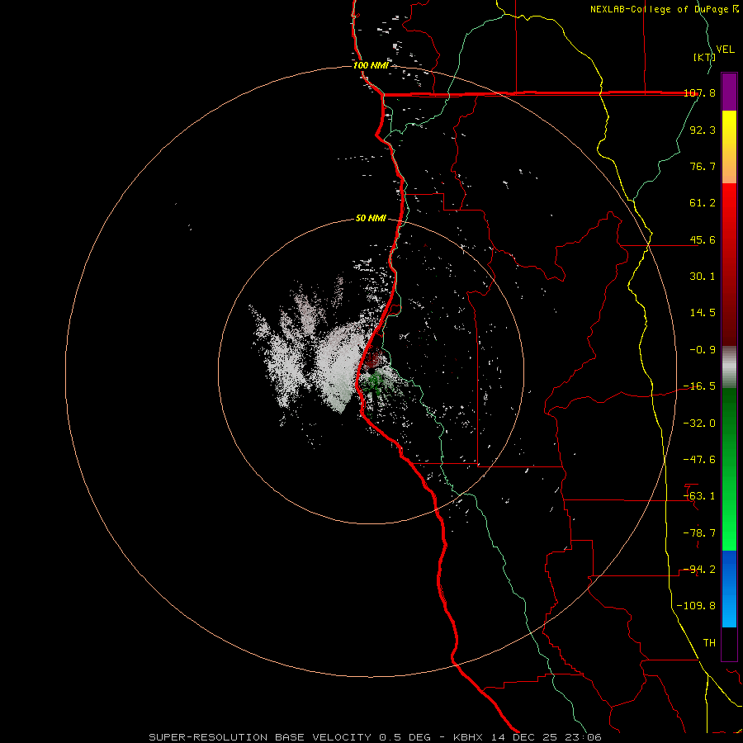
Task: Click the red outbound velocity patch near radar site
Action: [x=374, y=360]
